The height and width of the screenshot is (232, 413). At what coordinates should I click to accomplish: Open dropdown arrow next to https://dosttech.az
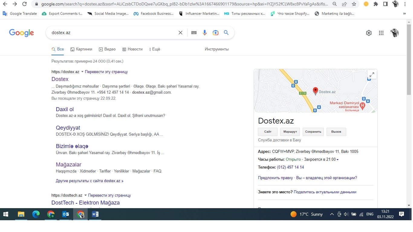[85, 195]
